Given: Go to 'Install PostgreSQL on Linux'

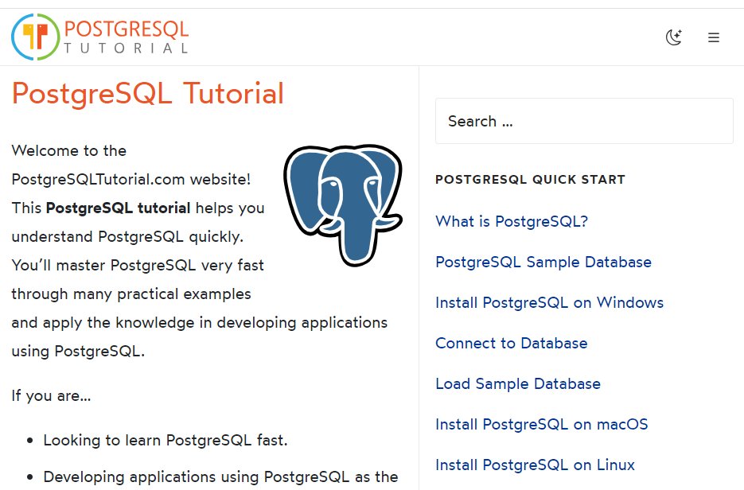Looking at the screenshot, I should pyautogui.click(x=536, y=465).
